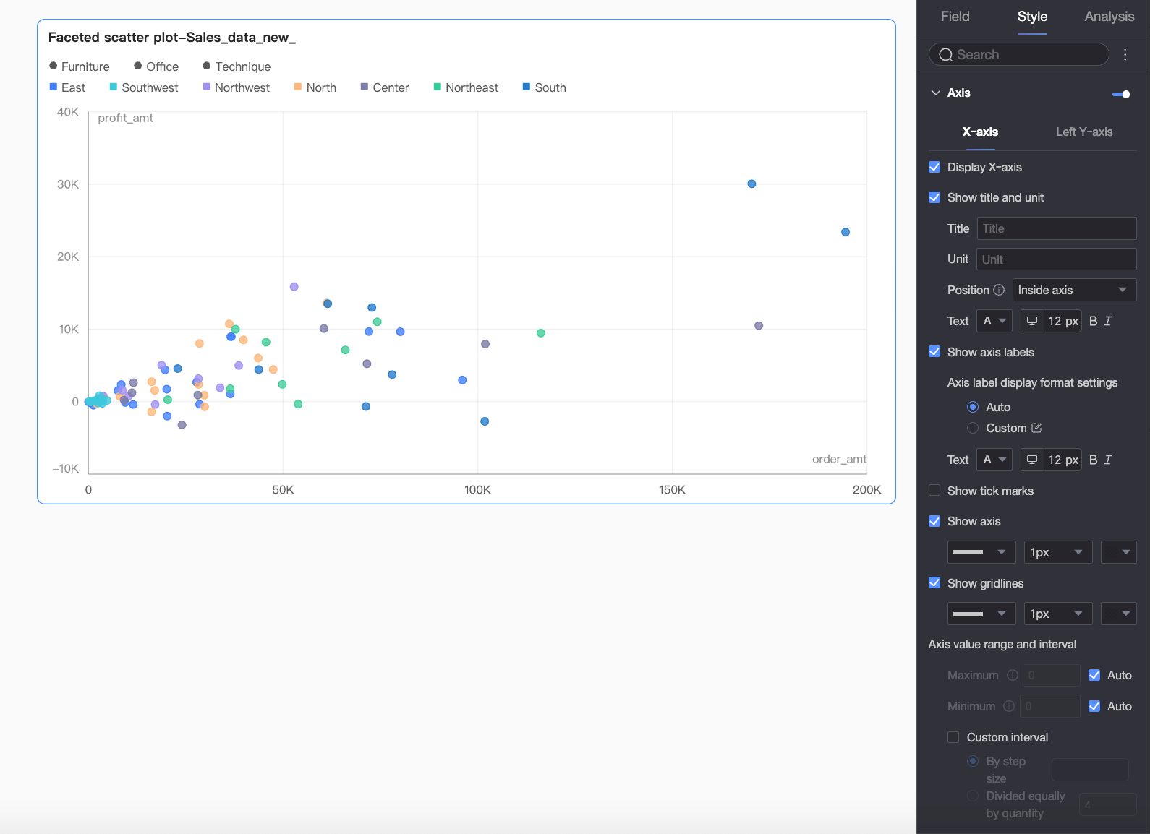Open the title text color dropdown
The height and width of the screenshot is (834, 1150).
coord(994,321)
